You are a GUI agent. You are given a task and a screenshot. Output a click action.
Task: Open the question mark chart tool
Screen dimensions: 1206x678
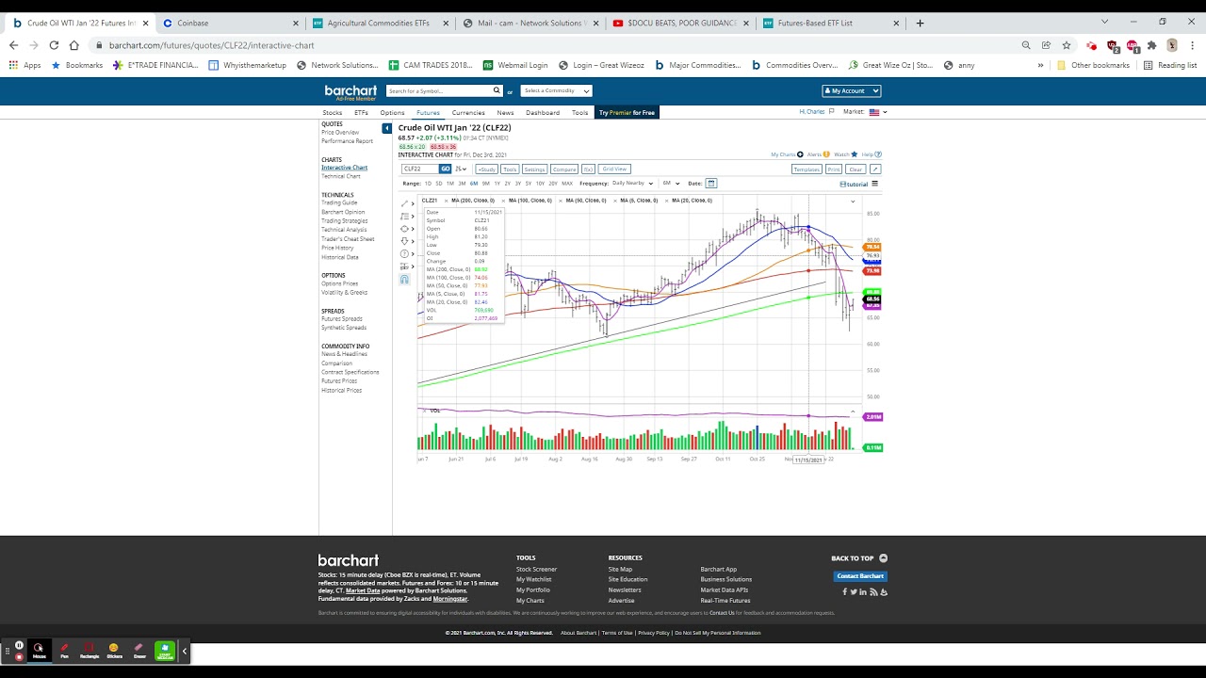[405, 254]
